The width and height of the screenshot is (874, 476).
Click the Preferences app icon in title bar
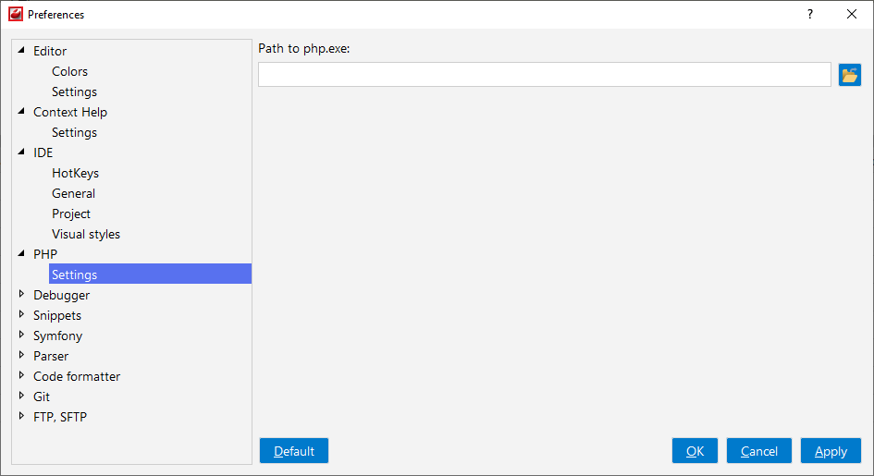[x=16, y=14]
